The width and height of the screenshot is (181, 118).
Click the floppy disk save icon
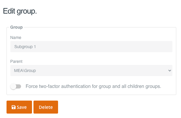[14, 107]
